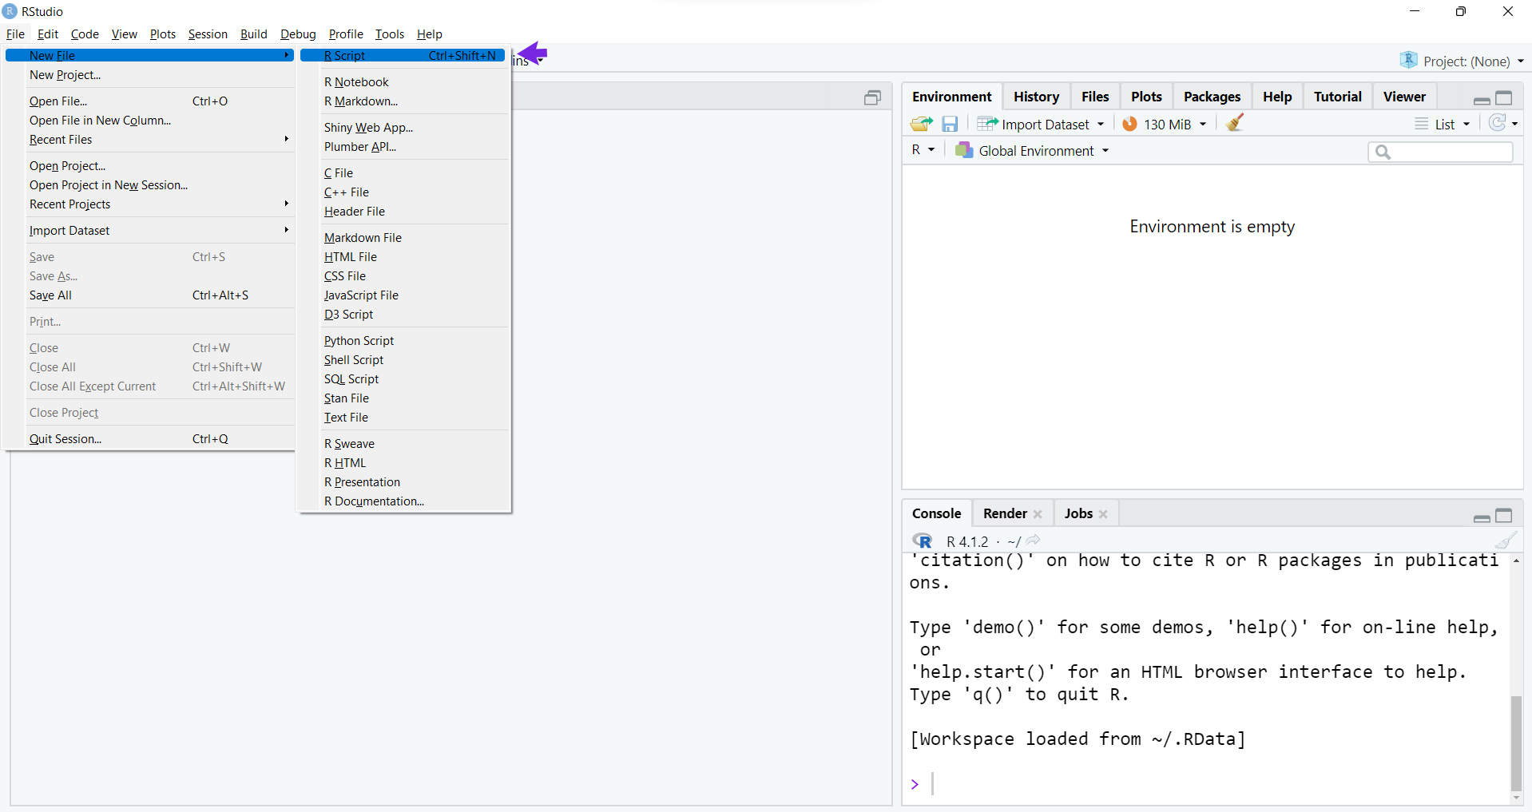Screen dimensions: 1532x812
Task: Clear the console using the broom icon
Action: click(1505, 541)
